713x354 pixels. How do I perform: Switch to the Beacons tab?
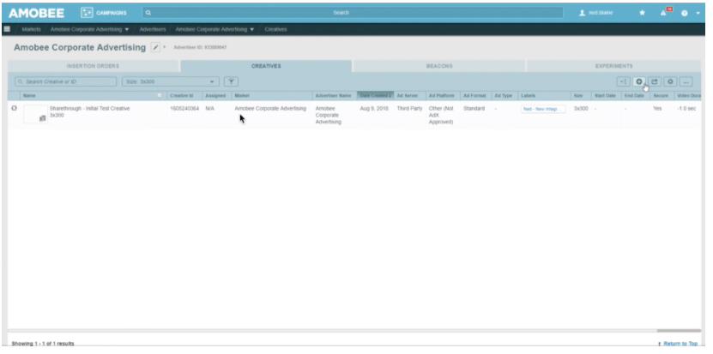439,66
